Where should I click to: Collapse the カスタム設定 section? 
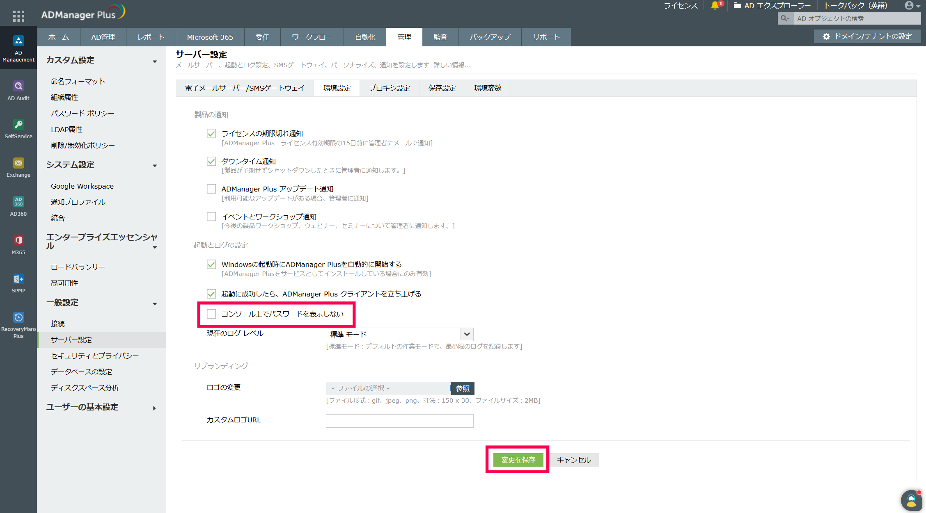tap(155, 62)
